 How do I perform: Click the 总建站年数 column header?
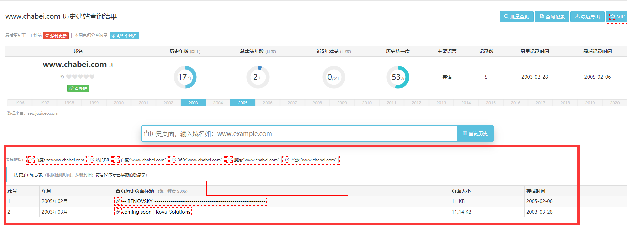coord(258,51)
